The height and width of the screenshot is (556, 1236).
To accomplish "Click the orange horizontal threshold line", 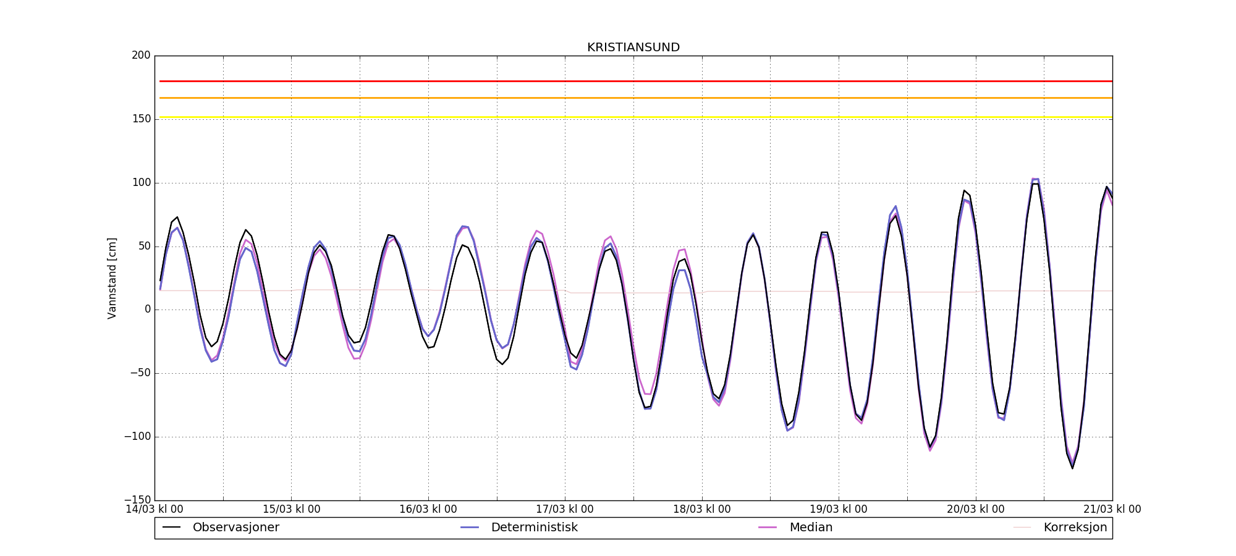I will (x=633, y=98).
